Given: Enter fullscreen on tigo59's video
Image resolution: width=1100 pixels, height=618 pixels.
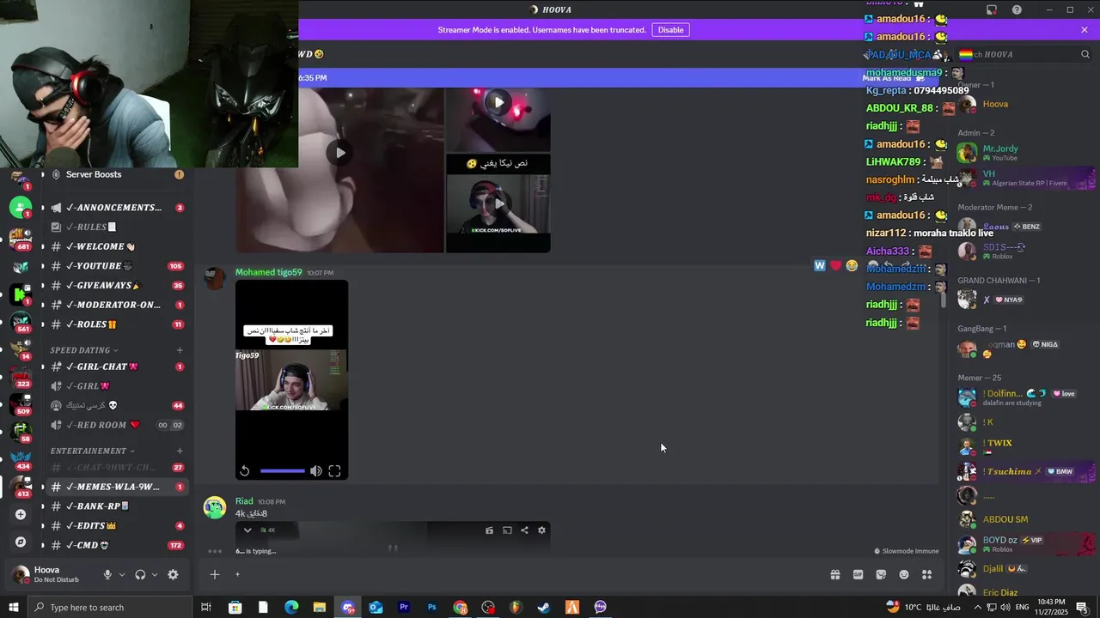Looking at the screenshot, I should [334, 470].
